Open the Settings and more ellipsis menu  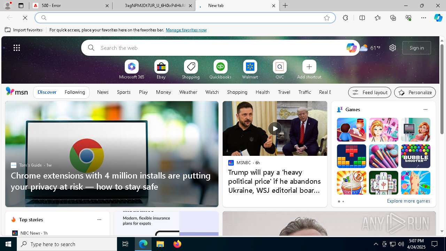[424, 18]
